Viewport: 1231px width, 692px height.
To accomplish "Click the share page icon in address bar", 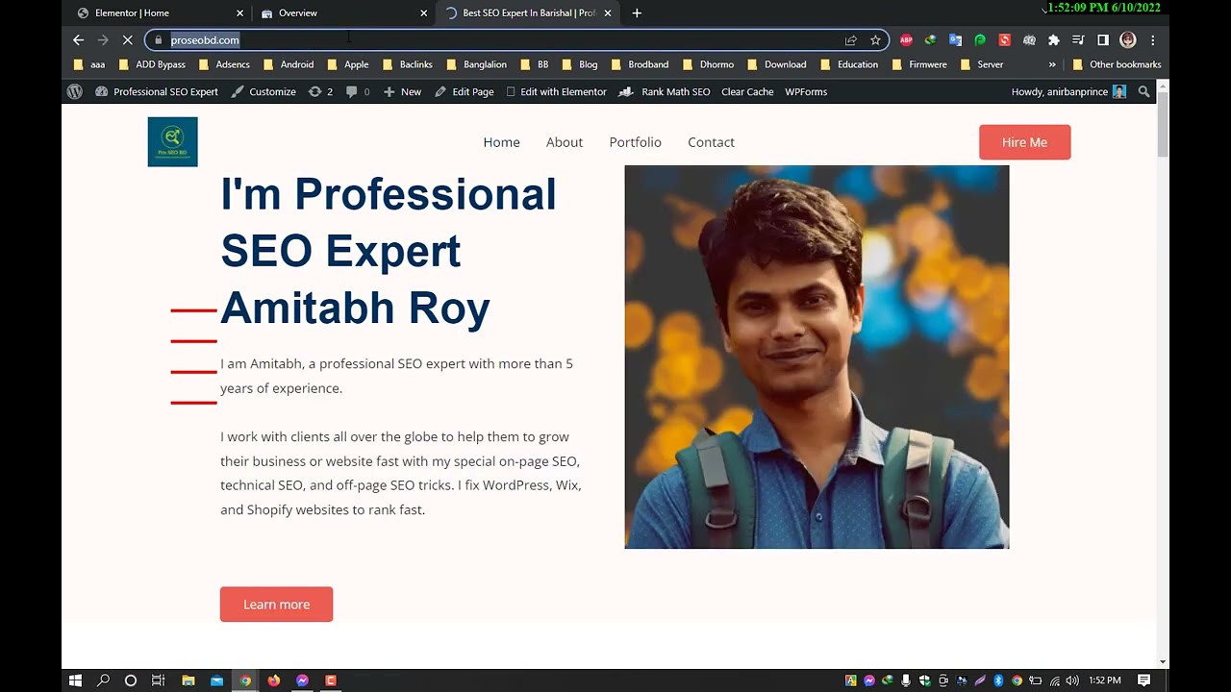I will click(851, 40).
